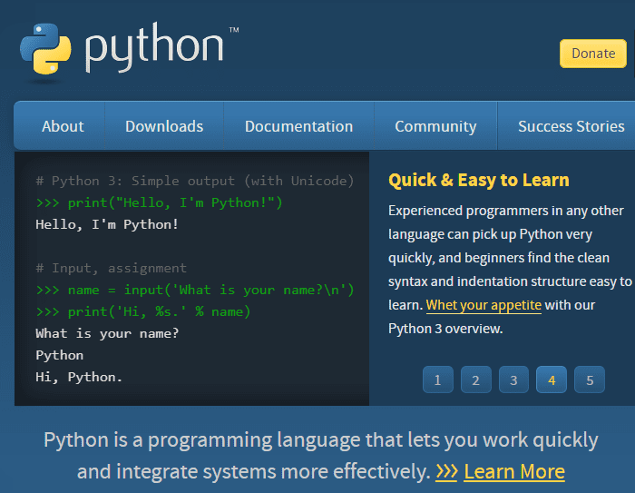
Task: Switch to slide 5 of the carousel
Action: [x=590, y=380]
